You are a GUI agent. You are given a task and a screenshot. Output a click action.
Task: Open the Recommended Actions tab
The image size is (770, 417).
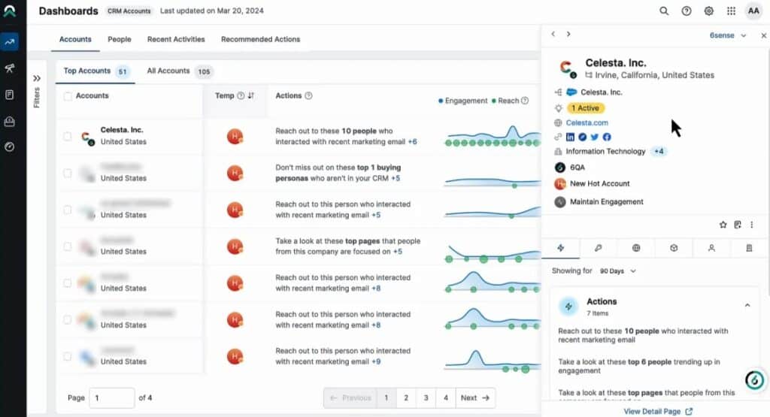260,39
